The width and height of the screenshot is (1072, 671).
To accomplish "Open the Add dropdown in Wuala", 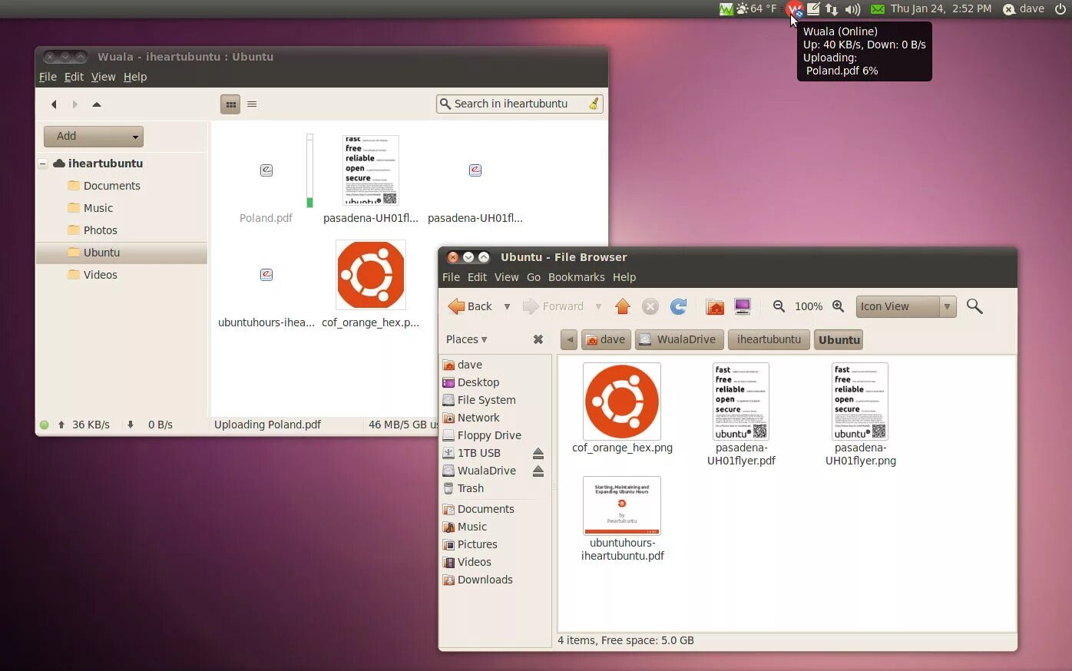I will click(x=93, y=136).
